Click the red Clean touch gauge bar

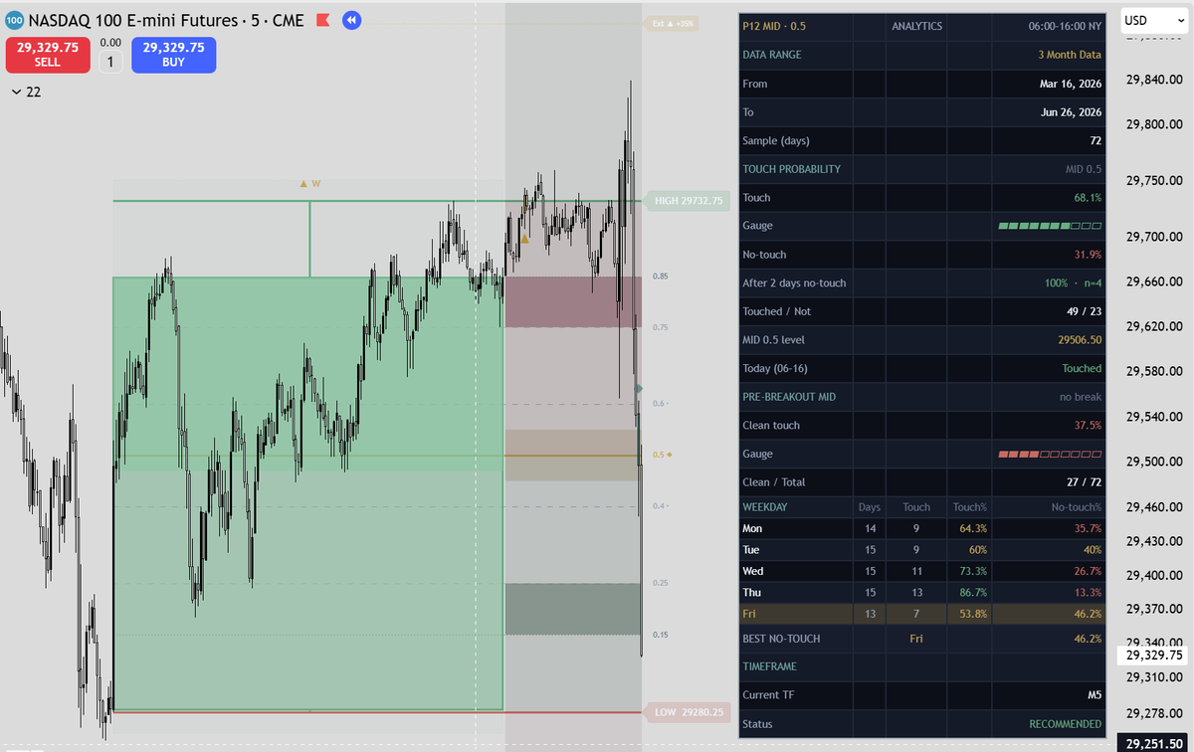1050,454
